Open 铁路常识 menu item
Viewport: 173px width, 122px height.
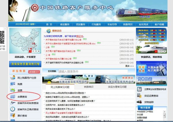128,25
